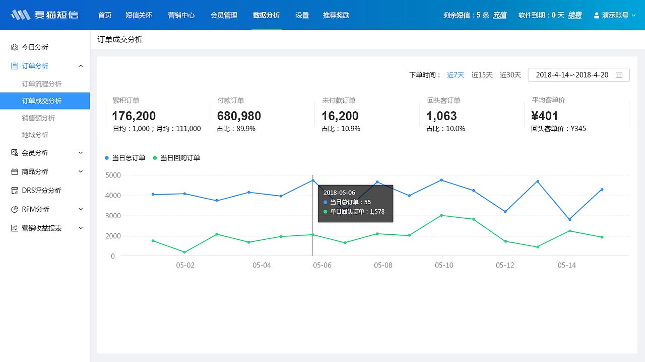Open the 营销收益报表 chart icon
Viewport: 645px width, 362px height.
point(16,228)
